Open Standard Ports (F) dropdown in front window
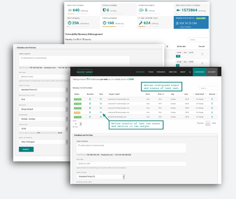 pyautogui.click(x=101, y=176)
